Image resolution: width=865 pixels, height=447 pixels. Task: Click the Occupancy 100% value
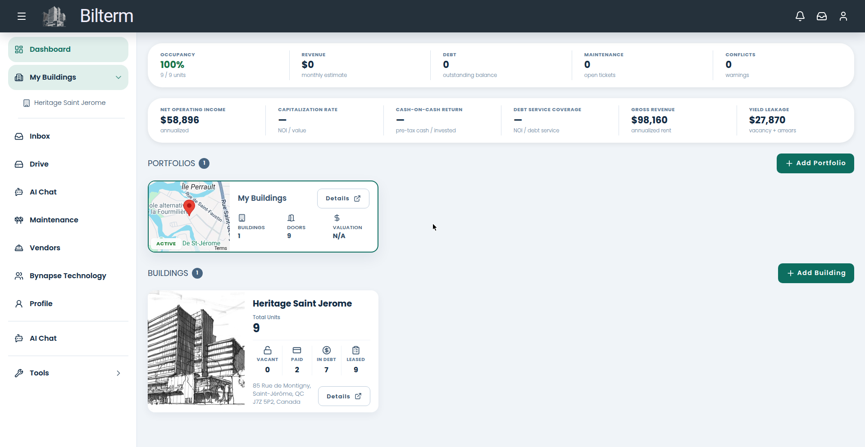[x=172, y=65]
